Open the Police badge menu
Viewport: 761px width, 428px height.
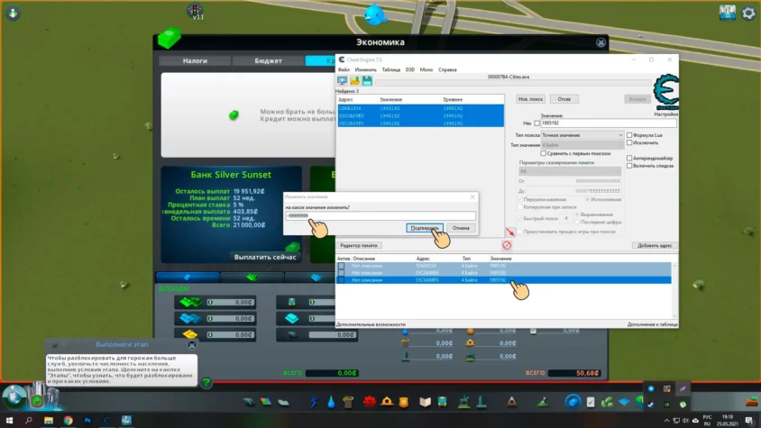tap(404, 402)
